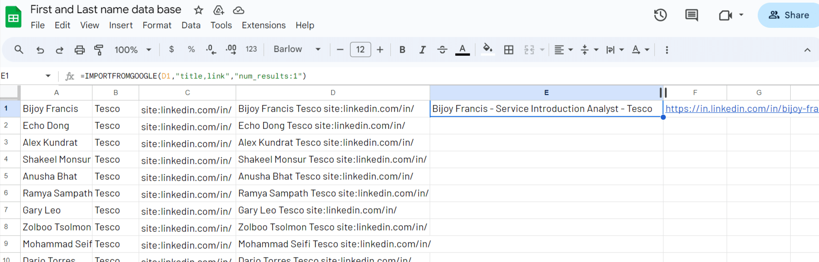
Task: Open the Extensions menu
Action: 264,25
